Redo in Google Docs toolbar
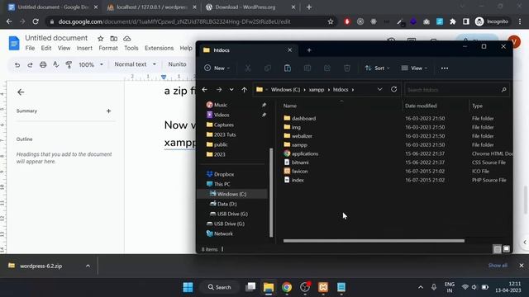The height and width of the screenshot is (297, 529). pyautogui.click(x=30, y=64)
